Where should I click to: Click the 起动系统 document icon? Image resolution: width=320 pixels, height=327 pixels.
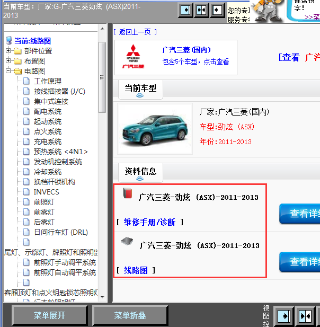[26, 121]
